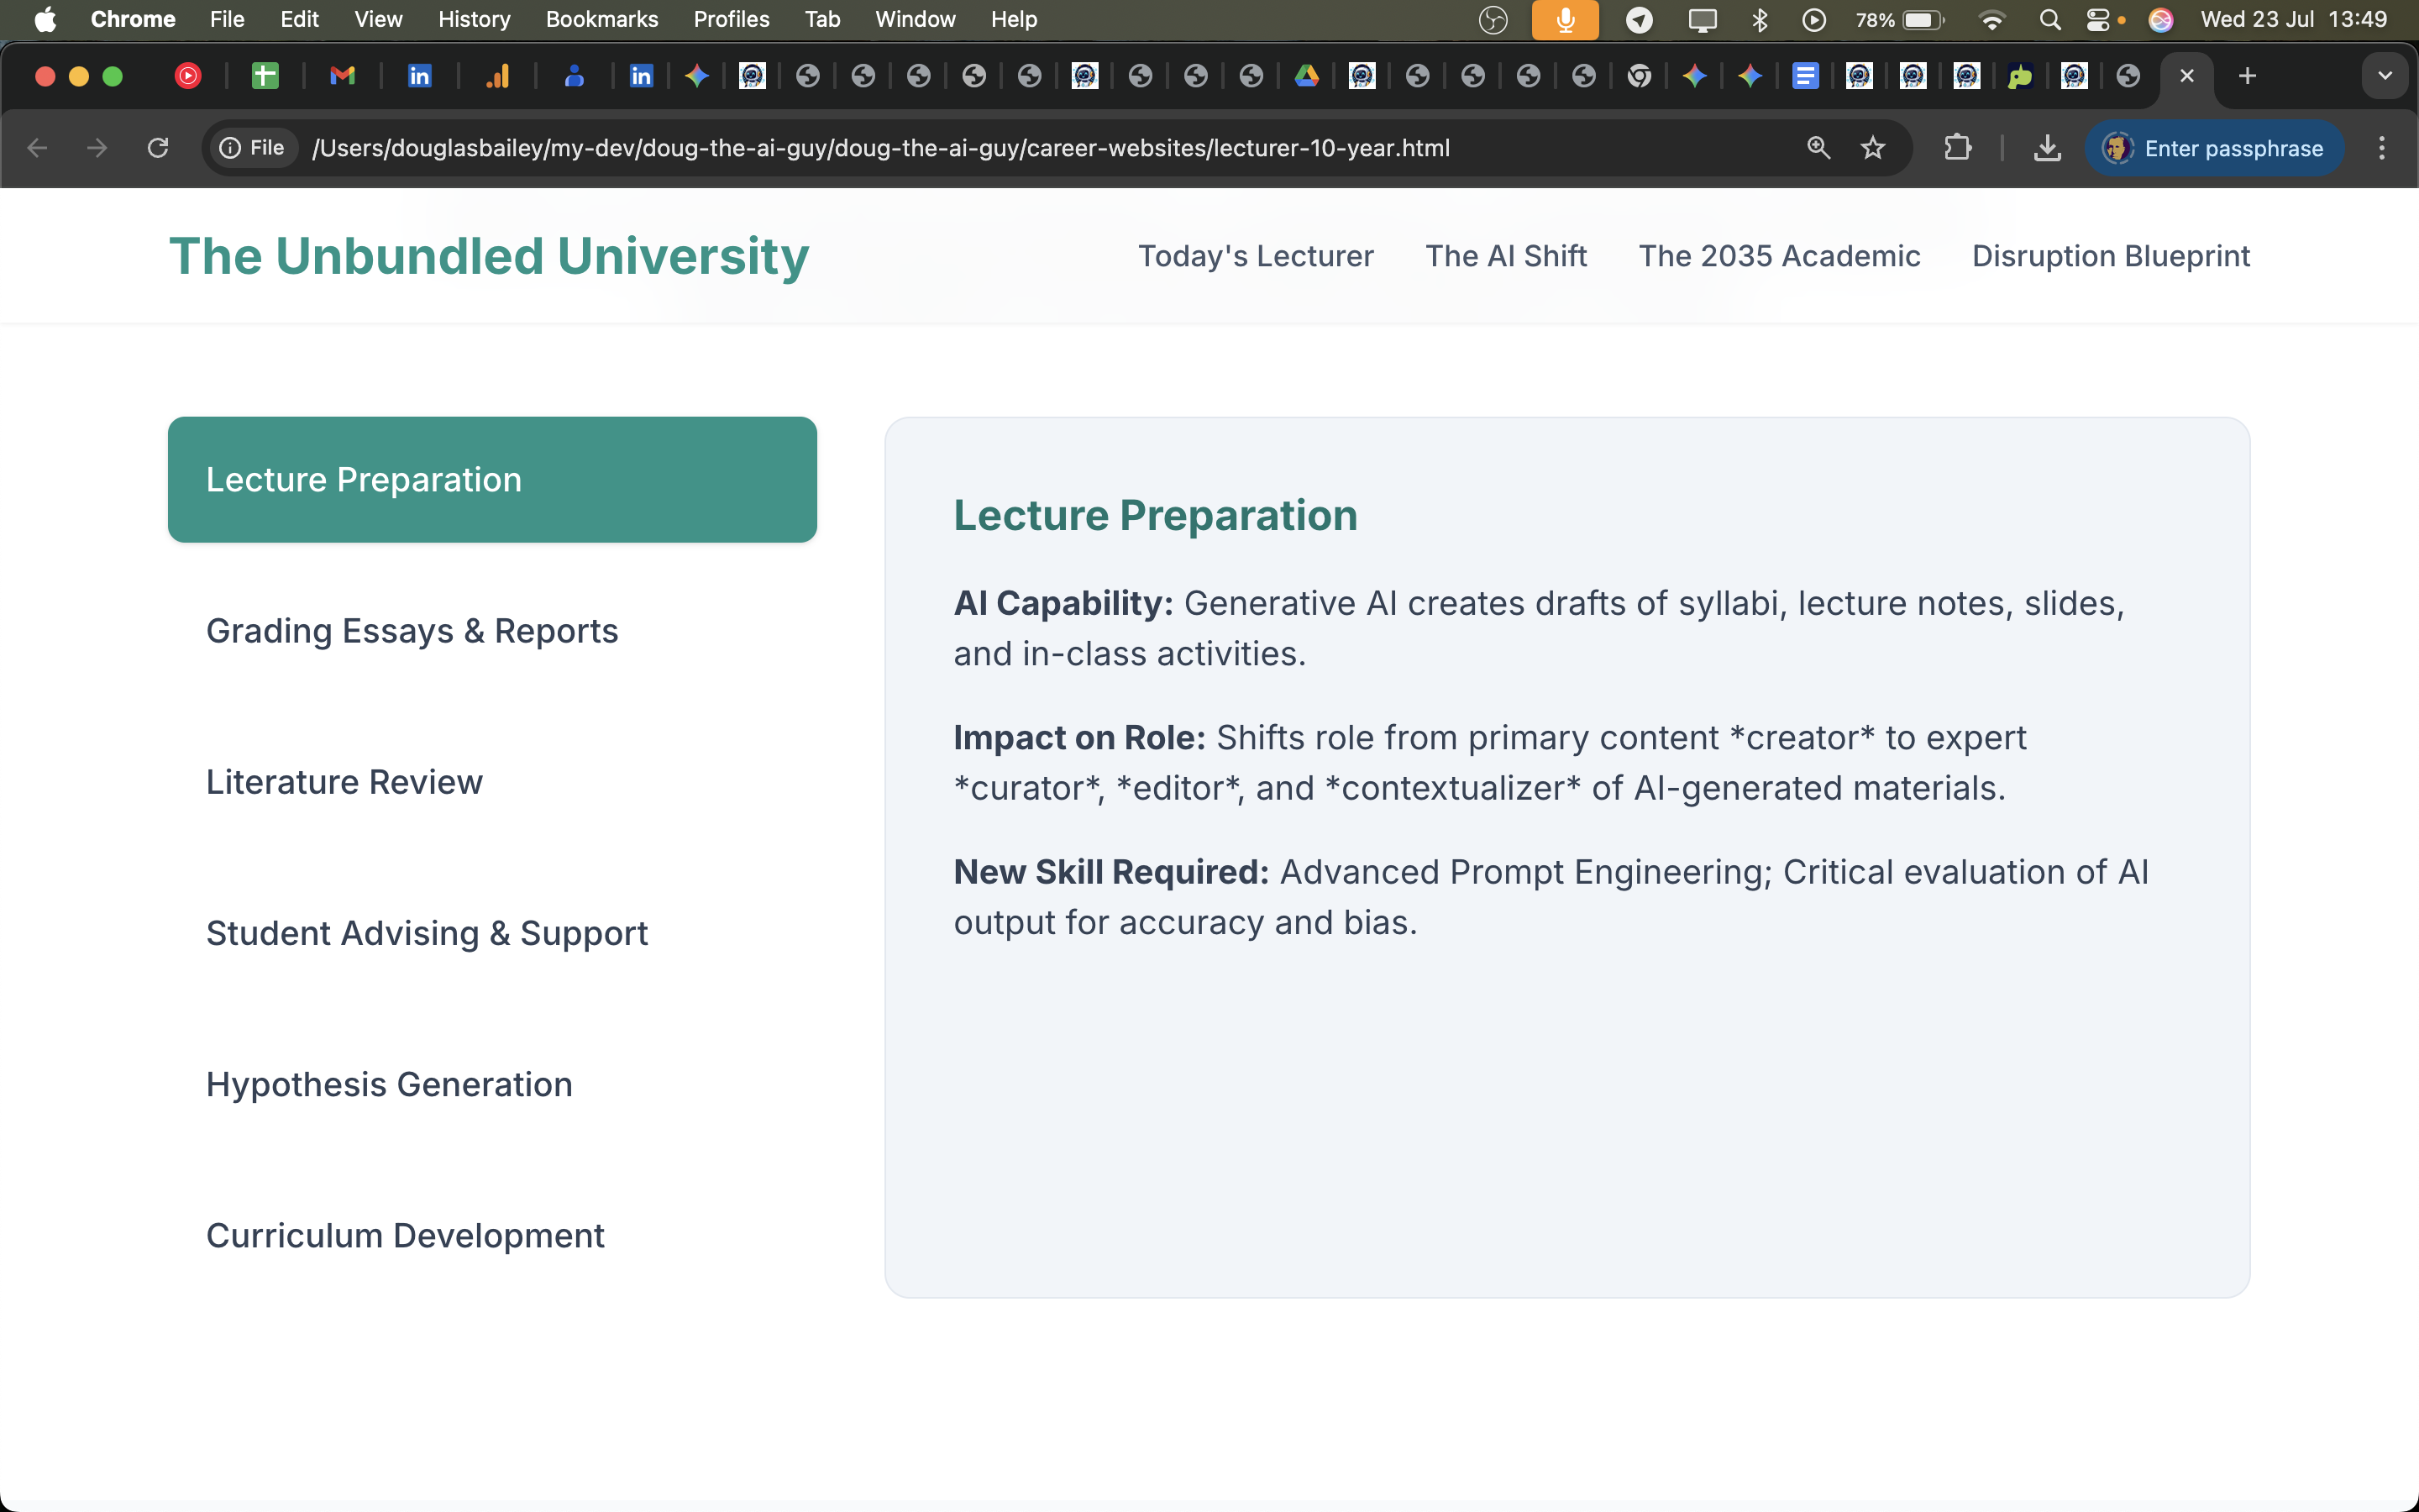Open the blue person icon tab
Image resolution: width=2419 pixels, height=1512 pixels.
(574, 76)
